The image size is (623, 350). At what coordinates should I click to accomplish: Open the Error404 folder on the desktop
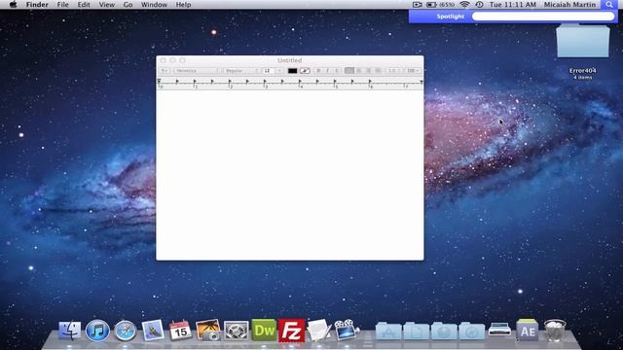[x=582, y=41]
